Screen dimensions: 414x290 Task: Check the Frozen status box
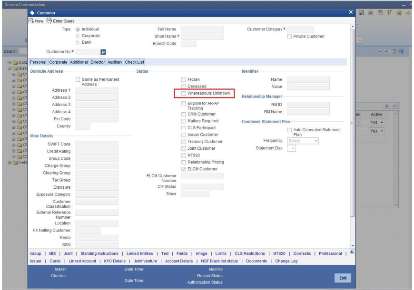184,80
